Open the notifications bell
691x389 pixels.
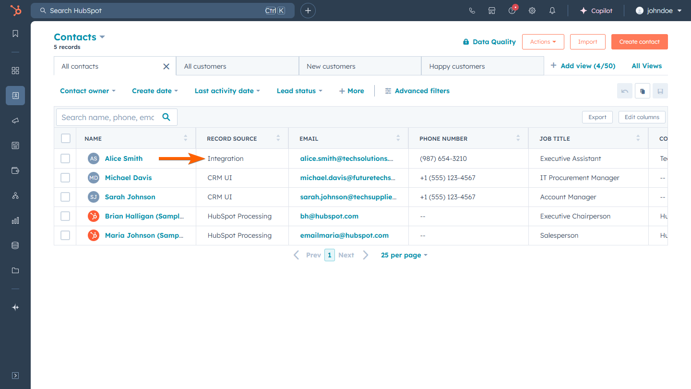[552, 11]
